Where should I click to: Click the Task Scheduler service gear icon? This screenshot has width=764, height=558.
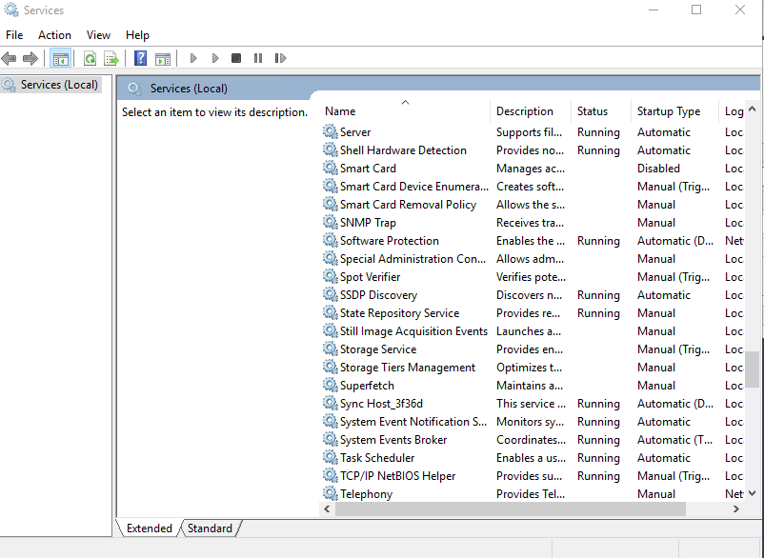point(329,457)
